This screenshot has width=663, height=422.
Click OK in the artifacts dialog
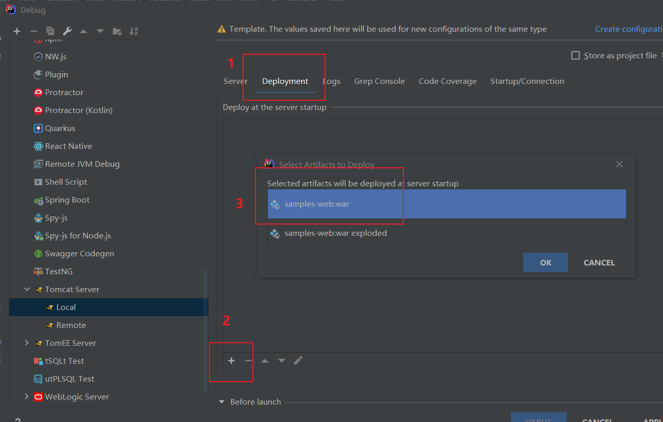click(545, 262)
